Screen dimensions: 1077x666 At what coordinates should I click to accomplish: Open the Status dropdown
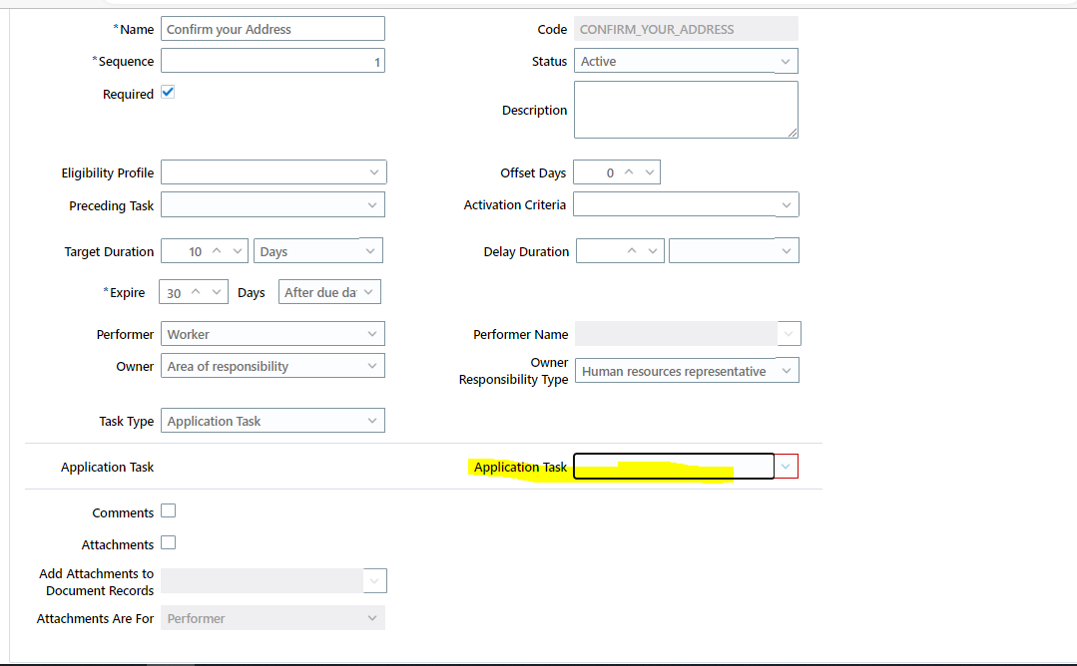pos(686,61)
